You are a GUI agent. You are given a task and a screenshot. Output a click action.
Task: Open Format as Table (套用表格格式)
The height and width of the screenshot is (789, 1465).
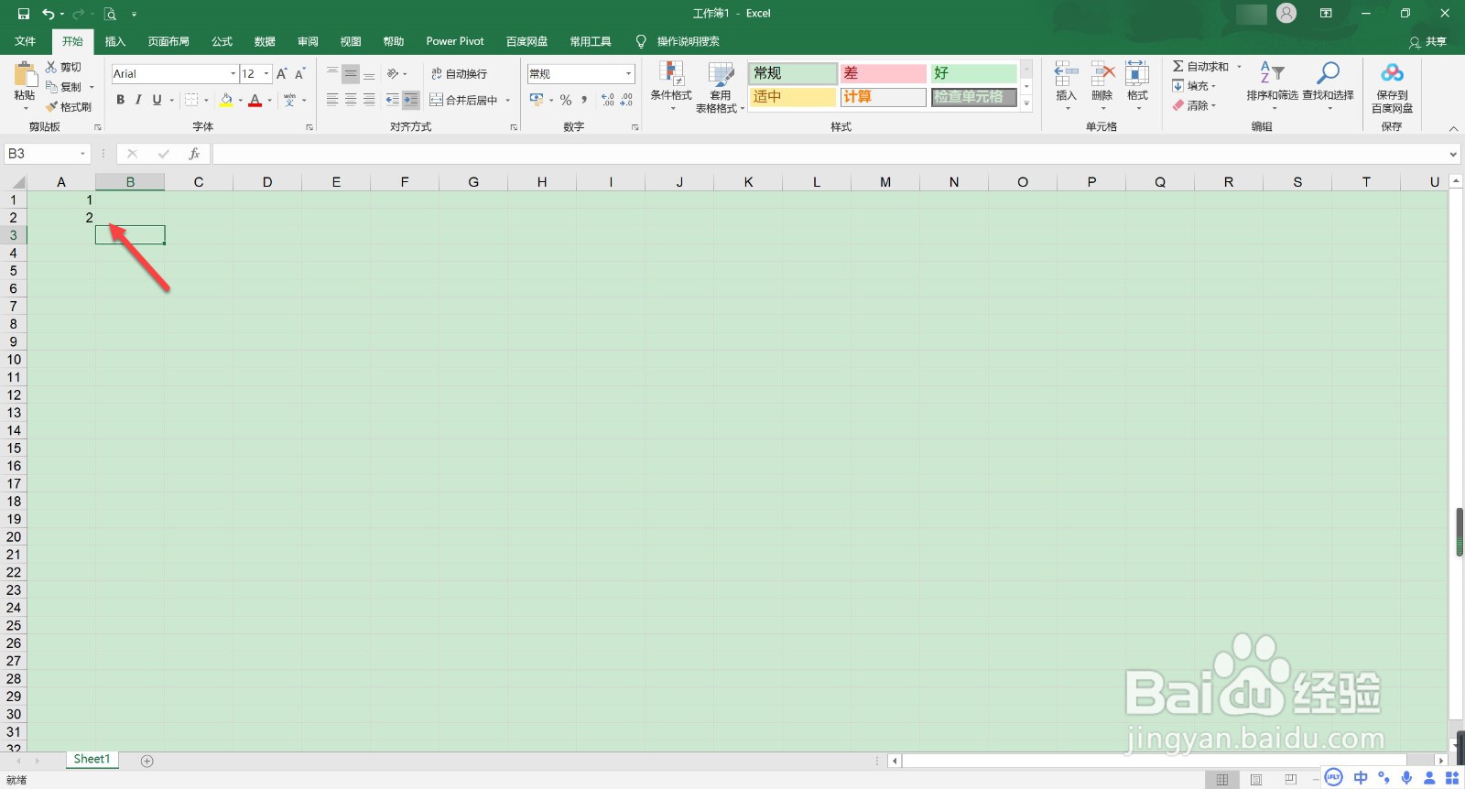tap(721, 87)
